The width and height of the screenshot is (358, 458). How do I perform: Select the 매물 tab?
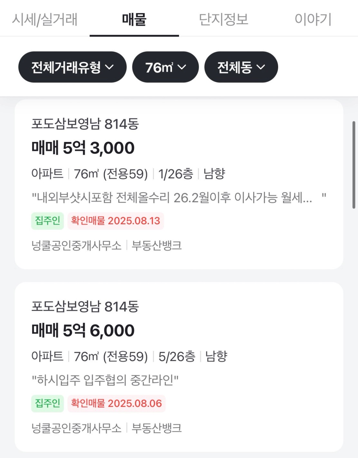tap(134, 19)
